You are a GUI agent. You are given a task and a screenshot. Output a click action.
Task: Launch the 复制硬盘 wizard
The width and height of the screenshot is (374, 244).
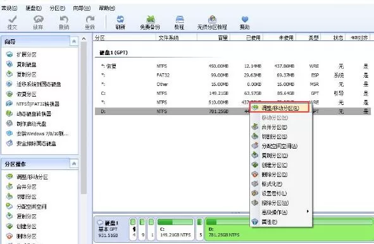point(22,64)
